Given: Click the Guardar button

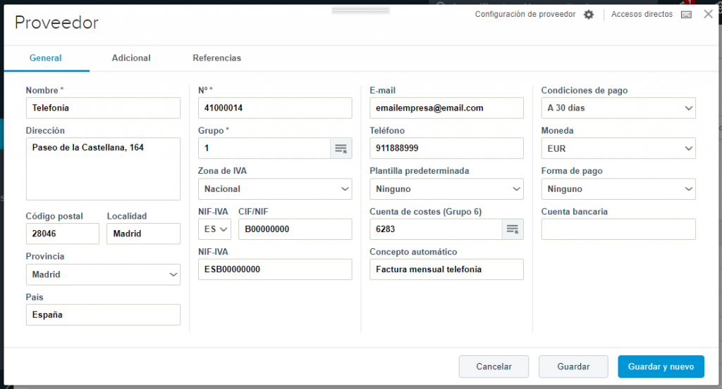Looking at the screenshot, I should (573, 366).
